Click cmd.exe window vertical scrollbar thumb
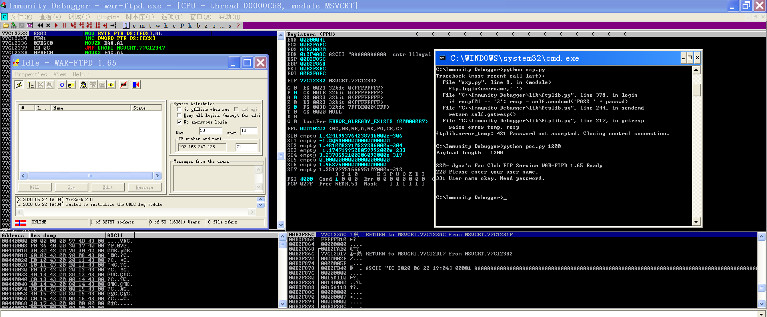This screenshot has height=317, width=767. click(696, 90)
